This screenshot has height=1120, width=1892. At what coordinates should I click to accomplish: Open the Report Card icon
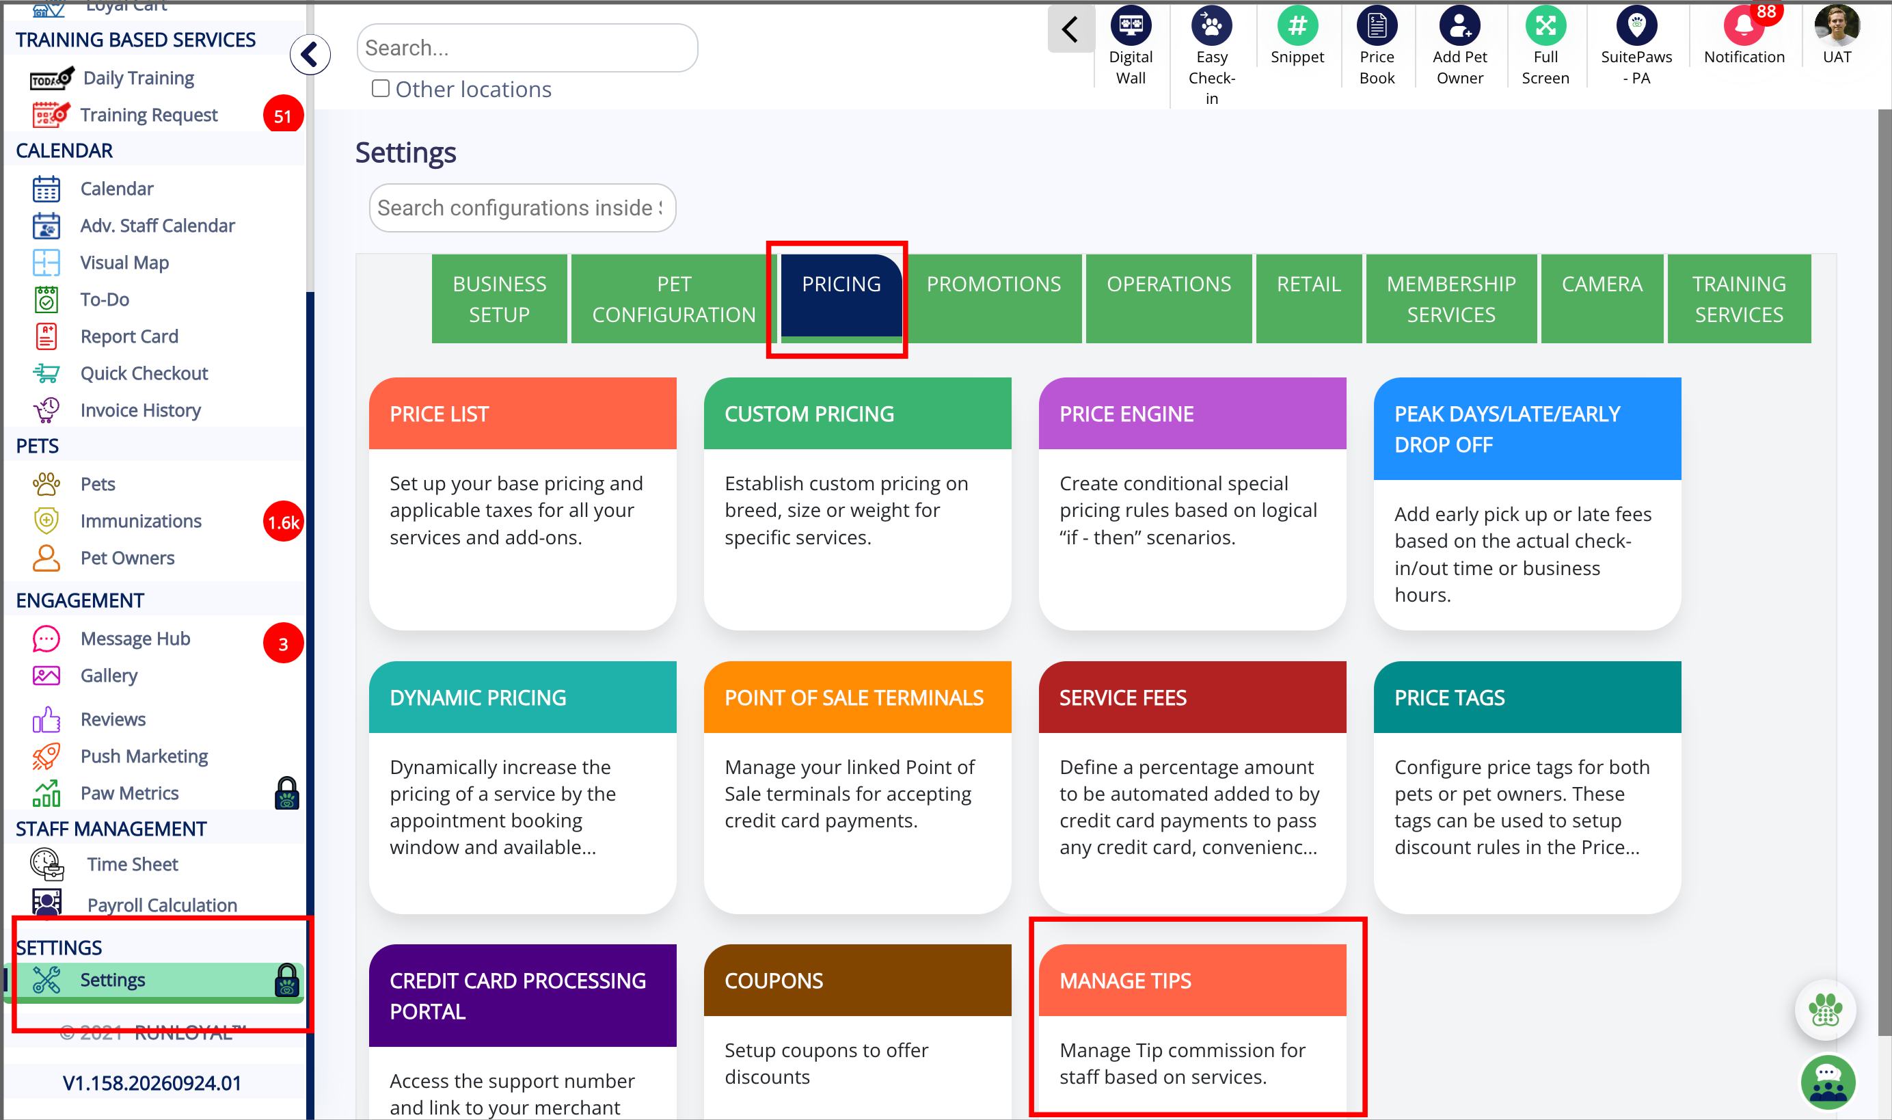[46, 336]
